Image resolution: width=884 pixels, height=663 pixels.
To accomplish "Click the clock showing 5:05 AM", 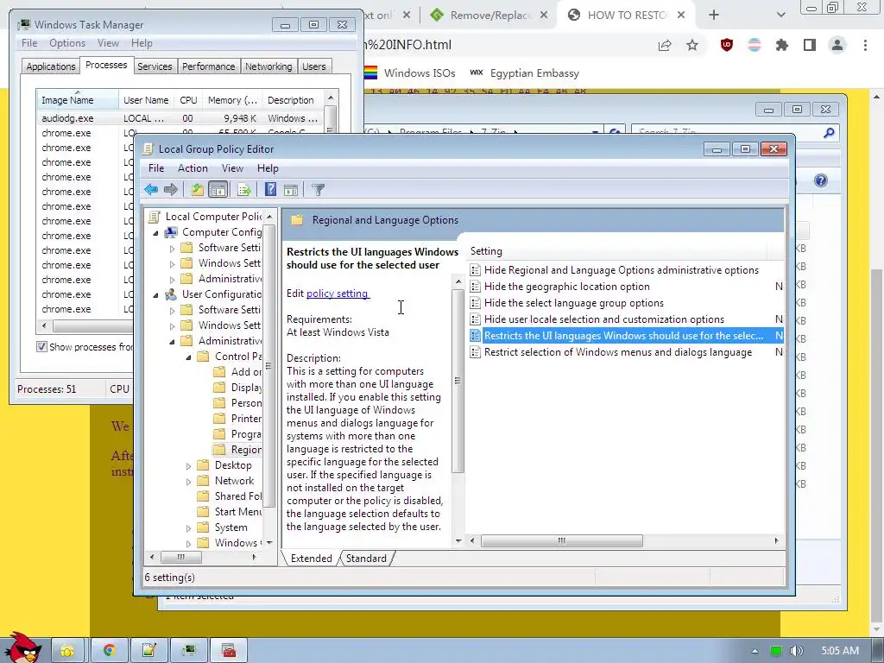I will click(x=840, y=651).
